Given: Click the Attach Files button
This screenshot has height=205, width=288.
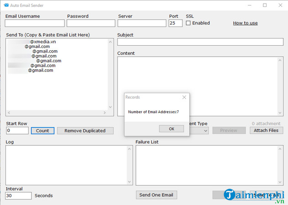Looking at the screenshot, I should 266,131.
